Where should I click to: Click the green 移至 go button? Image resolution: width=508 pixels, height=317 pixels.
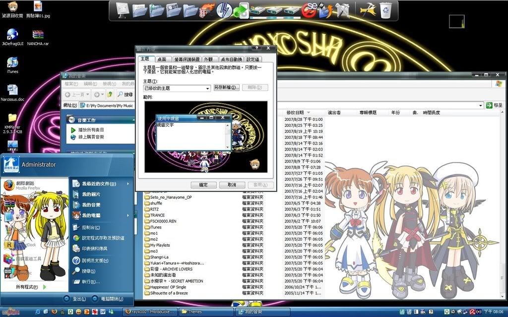[495, 105]
